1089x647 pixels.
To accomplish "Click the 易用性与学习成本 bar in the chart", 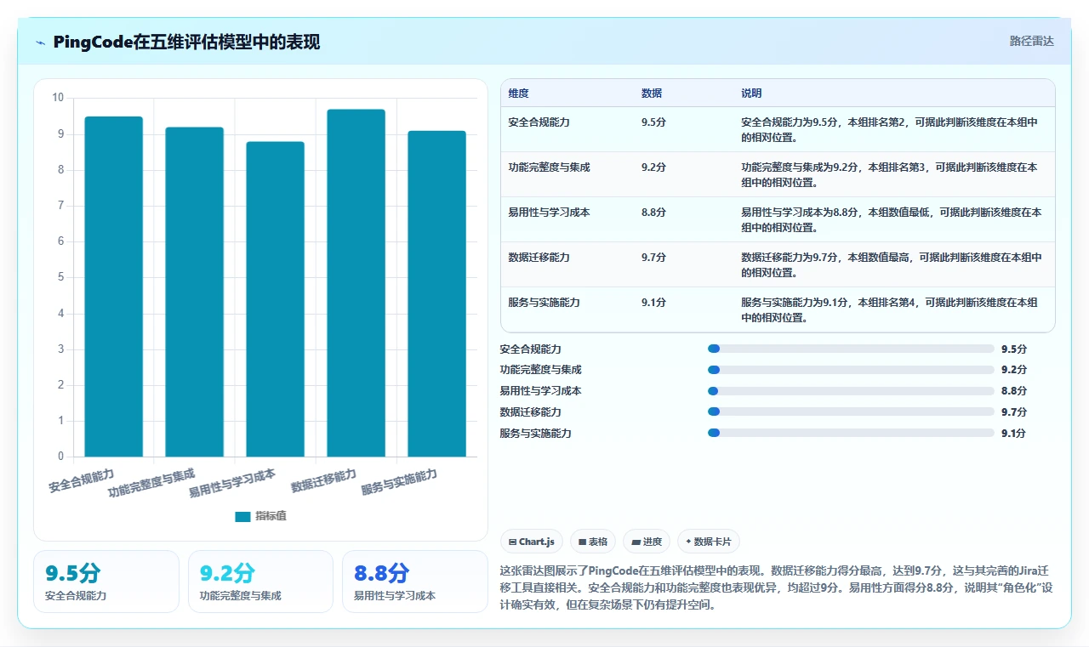I will coord(275,299).
